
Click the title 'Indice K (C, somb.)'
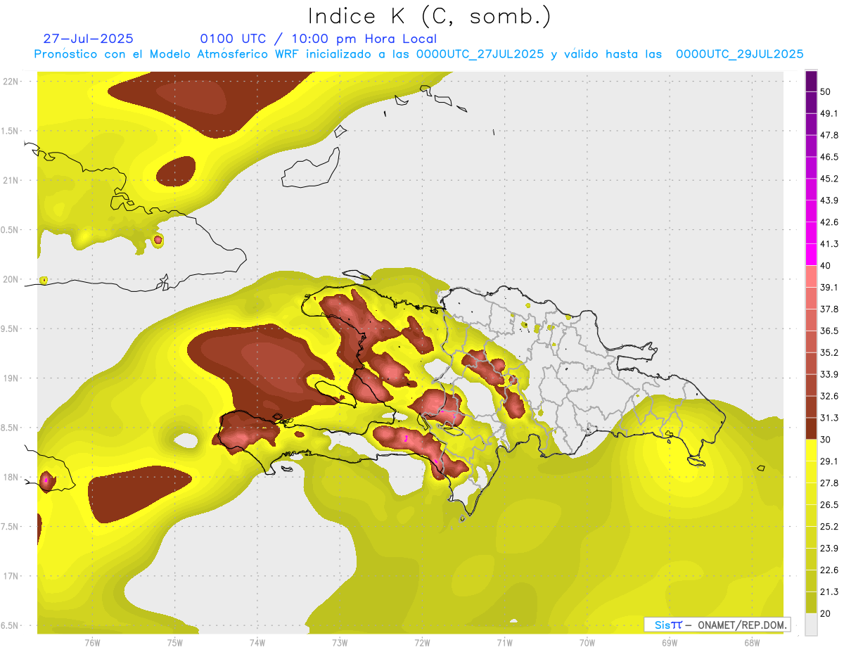[429, 16]
